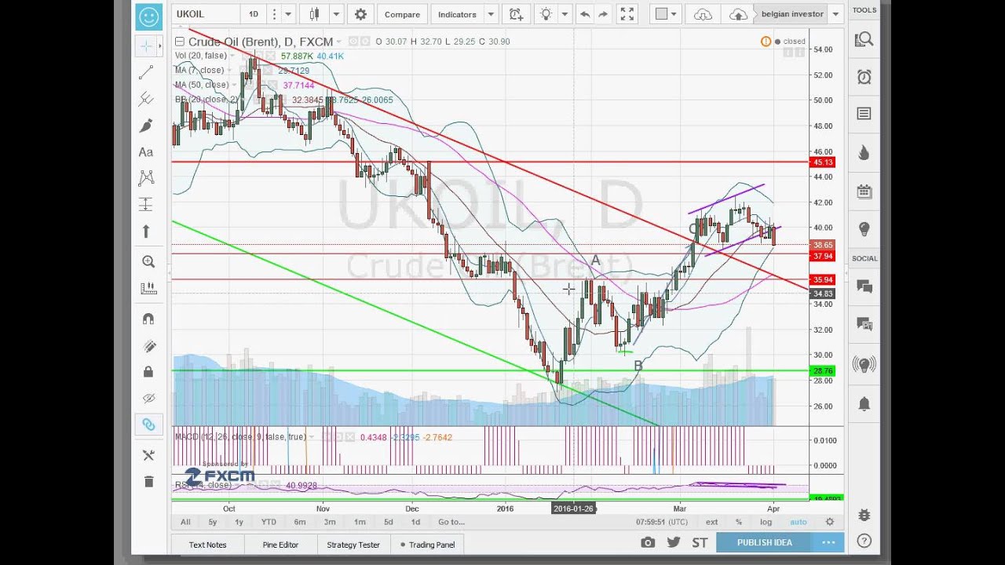Viewport: 1005px width, 565px height.
Task: Open the help question mark icon
Action: [864, 541]
